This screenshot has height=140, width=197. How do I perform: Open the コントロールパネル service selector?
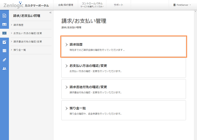click(x=90, y=5)
